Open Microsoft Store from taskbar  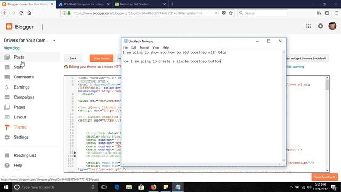(141, 187)
